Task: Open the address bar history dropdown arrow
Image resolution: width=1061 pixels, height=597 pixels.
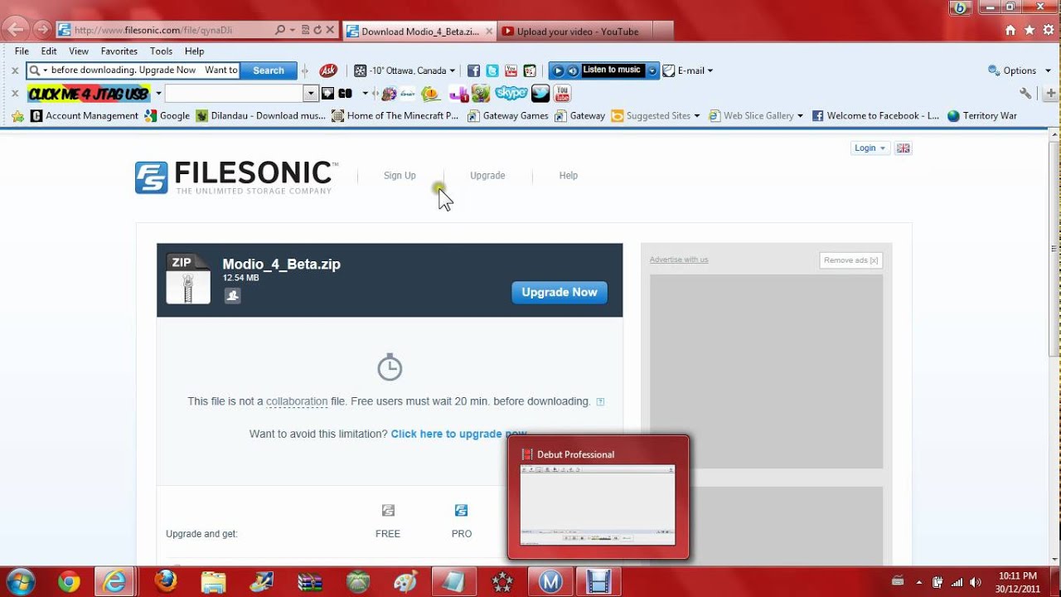Action: (x=293, y=30)
